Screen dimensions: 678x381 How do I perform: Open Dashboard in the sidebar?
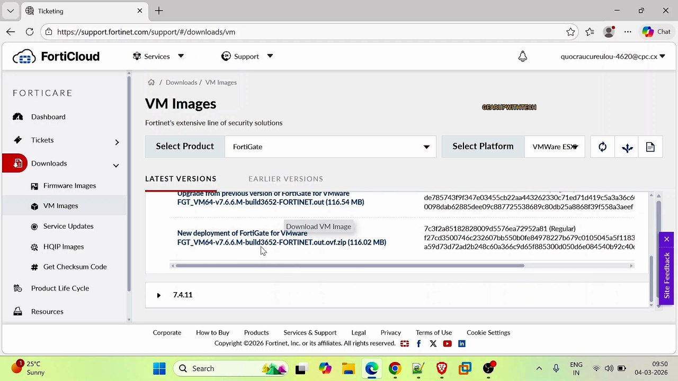tap(48, 116)
